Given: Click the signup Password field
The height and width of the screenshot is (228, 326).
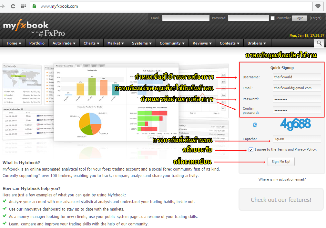Looking at the screenshot, I should click(297, 99).
